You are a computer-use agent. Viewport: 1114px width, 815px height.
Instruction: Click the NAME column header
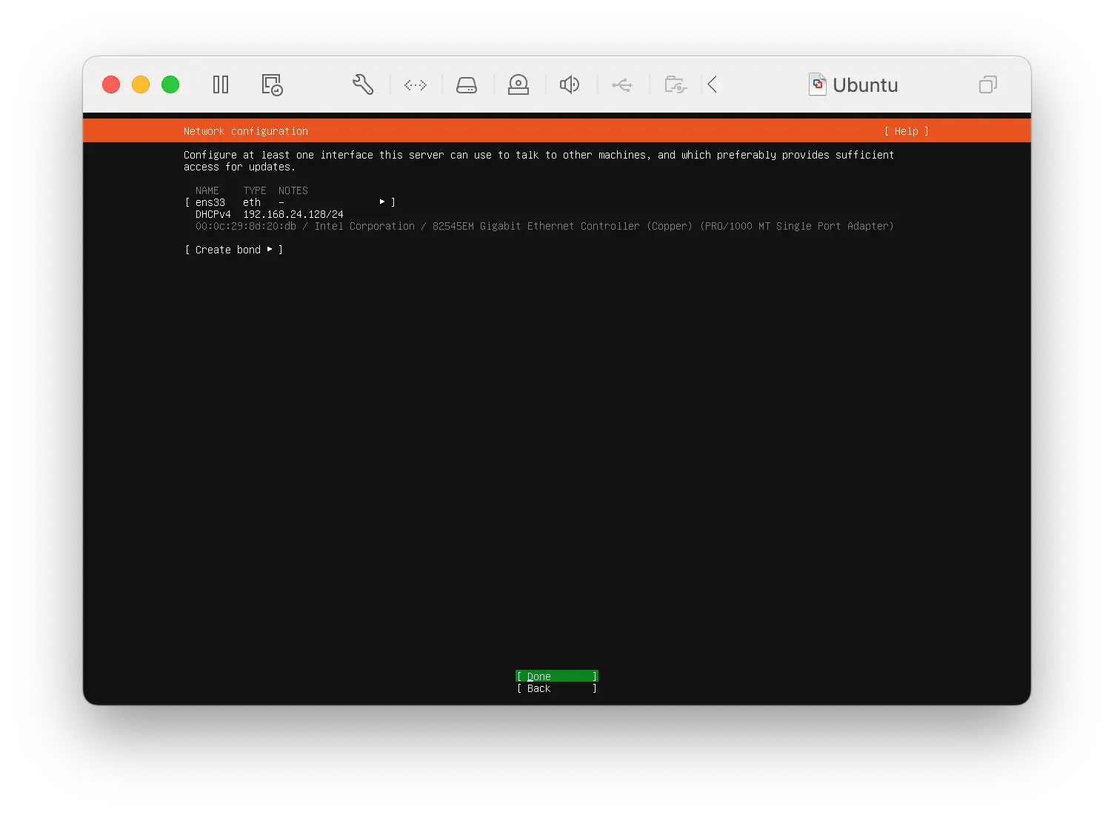[207, 190]
